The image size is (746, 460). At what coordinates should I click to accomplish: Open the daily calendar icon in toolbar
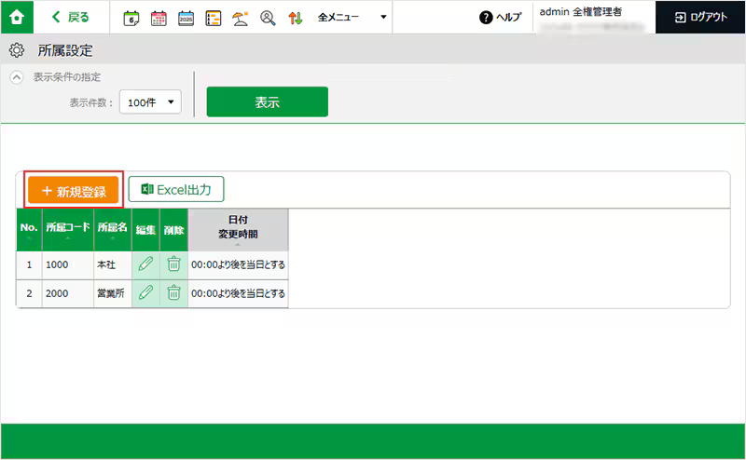(131, 18)
